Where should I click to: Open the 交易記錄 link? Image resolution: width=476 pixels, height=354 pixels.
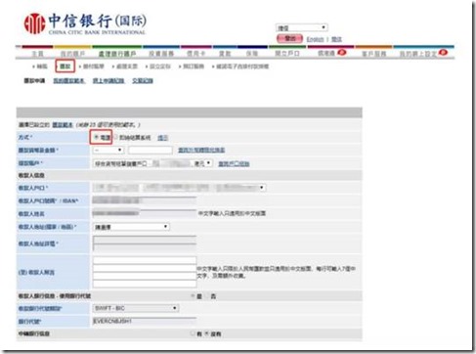tap(143, 80)
